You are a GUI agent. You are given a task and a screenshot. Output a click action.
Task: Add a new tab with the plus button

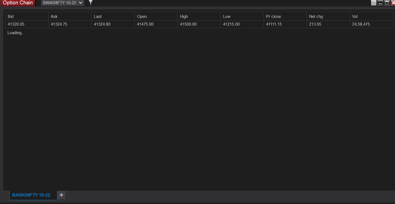[x=61, y=195]
